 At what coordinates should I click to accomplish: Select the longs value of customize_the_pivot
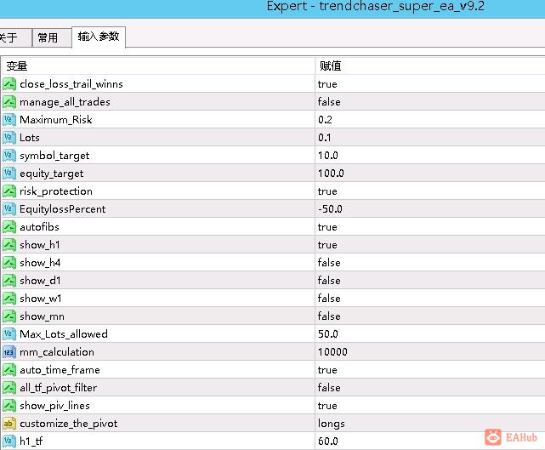[332, 424]
